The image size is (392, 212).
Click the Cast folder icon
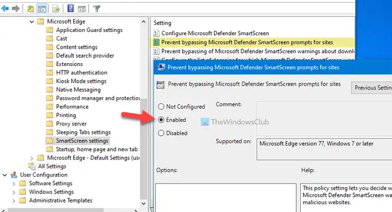(x=49, y=39)
